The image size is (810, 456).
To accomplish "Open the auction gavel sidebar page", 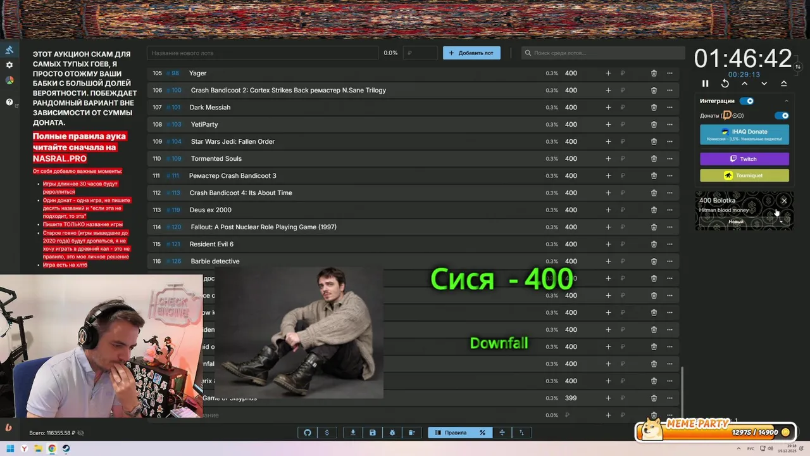I will coord(9,50).
